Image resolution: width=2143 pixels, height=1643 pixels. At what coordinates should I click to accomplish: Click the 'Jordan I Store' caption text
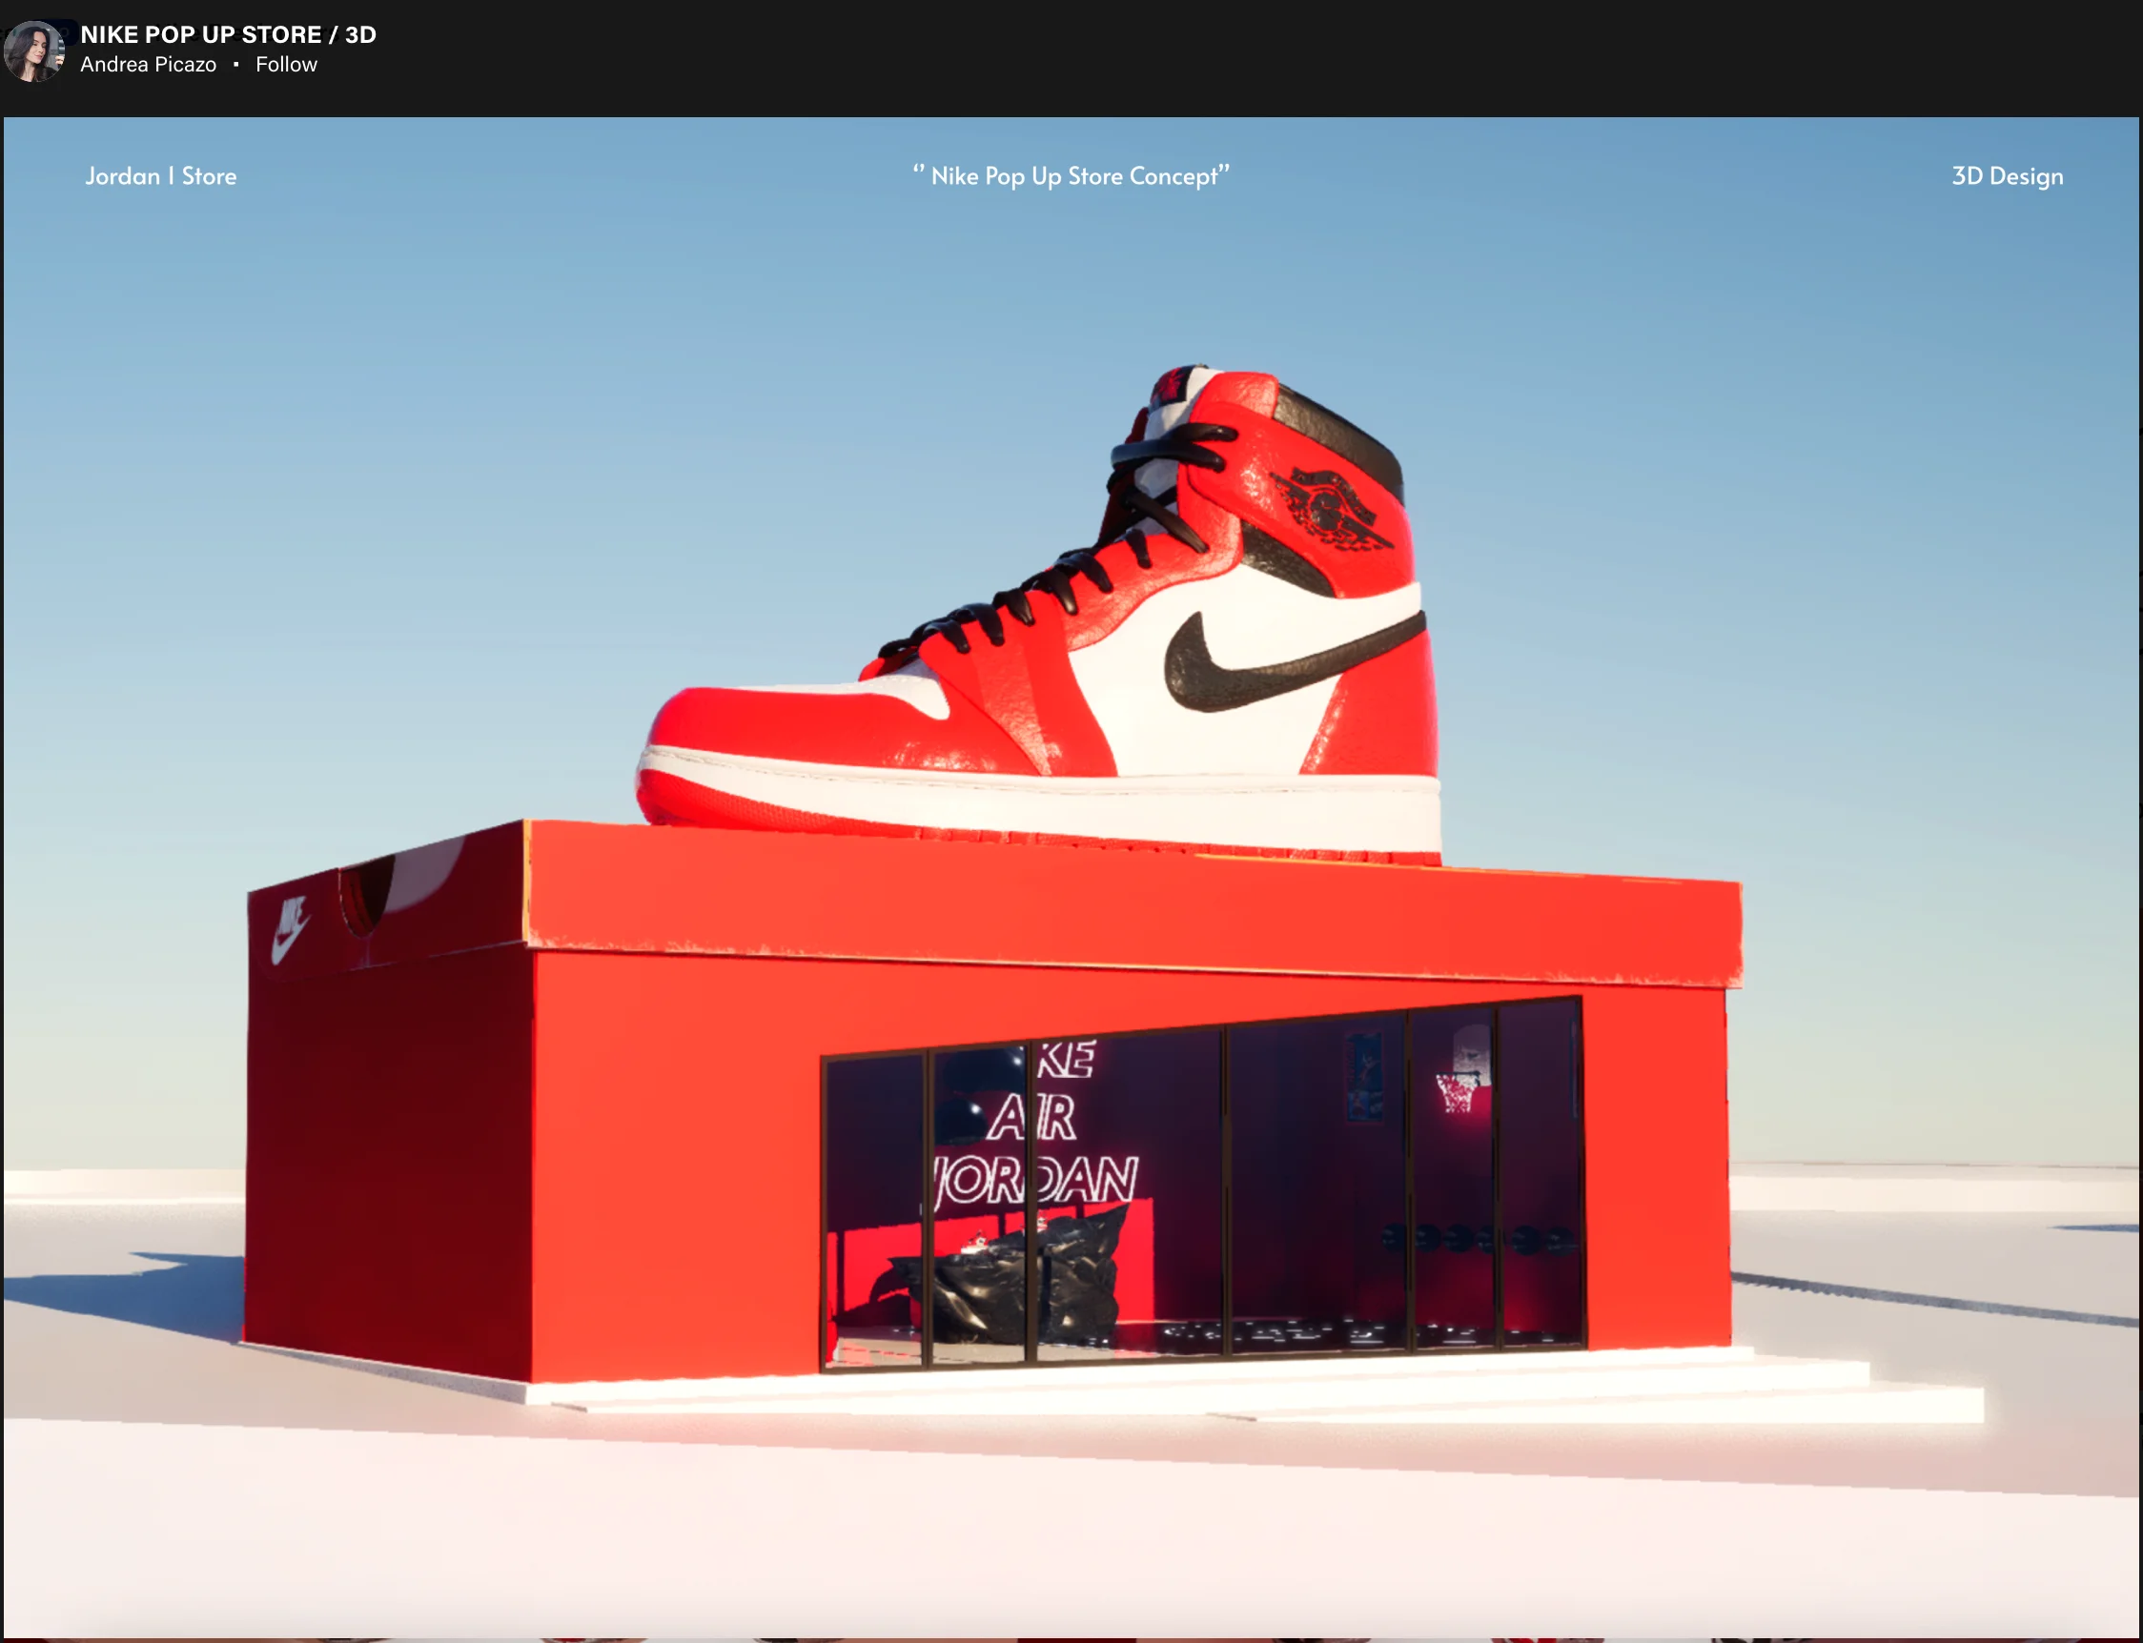pyautogui.click(x=161, y=176)
